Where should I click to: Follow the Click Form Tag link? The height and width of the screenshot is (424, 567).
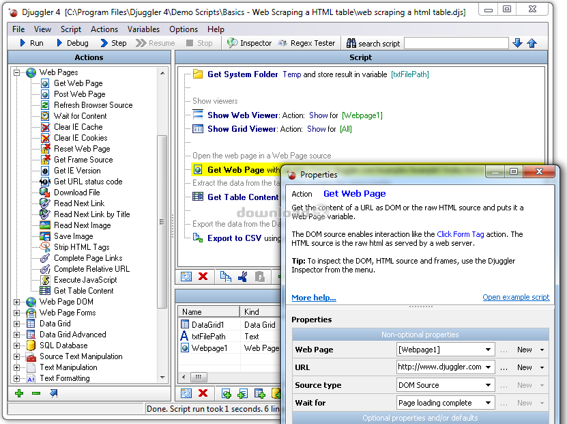tap(461, 234)
